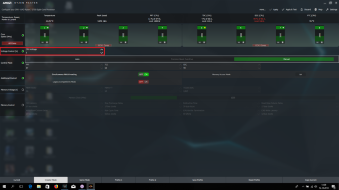Increase core 6 speed with plus button
339x190 pixels.
[x=243, y=42]
